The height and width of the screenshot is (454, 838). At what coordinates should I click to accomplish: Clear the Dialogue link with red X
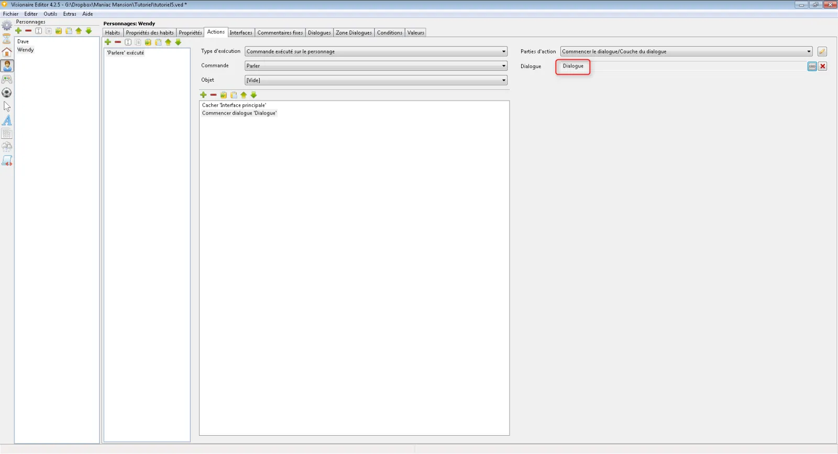pyautogui.click(x=823, y=66)
